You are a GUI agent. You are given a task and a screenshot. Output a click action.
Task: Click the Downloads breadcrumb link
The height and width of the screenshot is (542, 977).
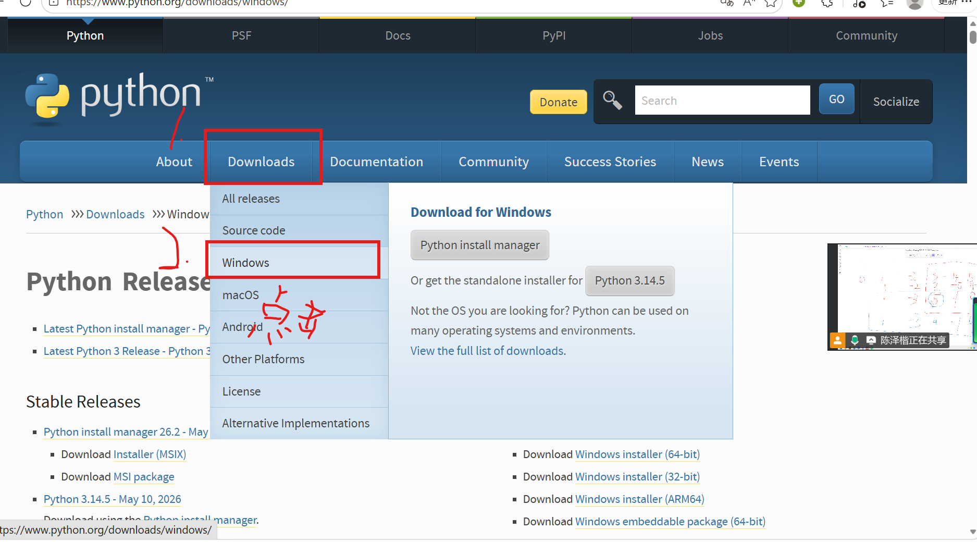115,214
